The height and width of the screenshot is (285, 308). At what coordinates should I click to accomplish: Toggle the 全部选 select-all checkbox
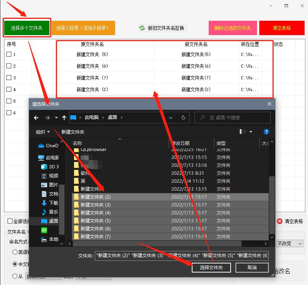pyautogui.click(x=10, y=221)
